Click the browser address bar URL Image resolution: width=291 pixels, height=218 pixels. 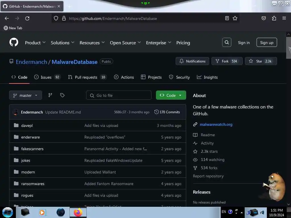click(x=113, y=18)
